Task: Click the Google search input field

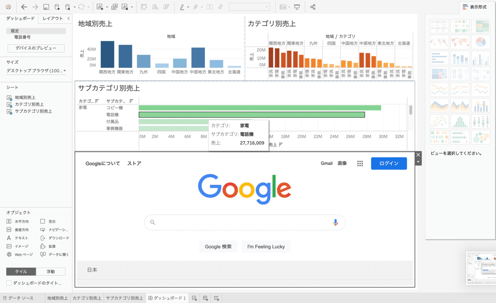Action: coord(245,222)
